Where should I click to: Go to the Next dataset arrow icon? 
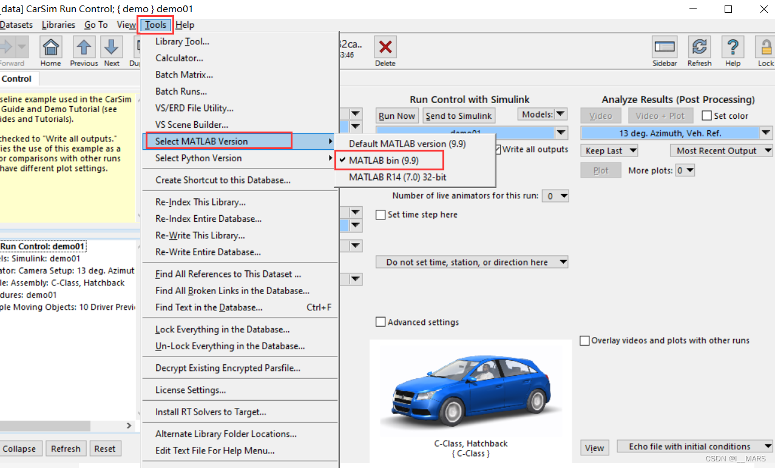pyautogui.click(x=112, y=47)
